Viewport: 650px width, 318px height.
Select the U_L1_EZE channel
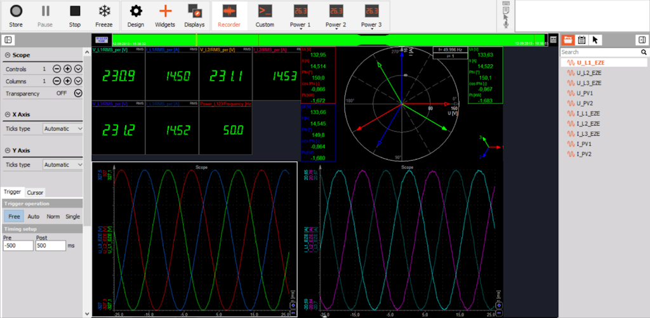pos(604,63)
